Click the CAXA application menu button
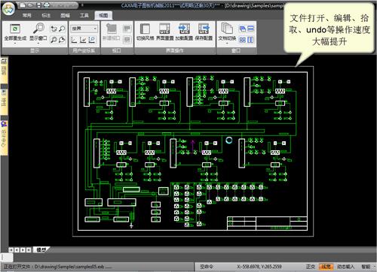This screenshot has width=377, height=272. tap(8, 9)
